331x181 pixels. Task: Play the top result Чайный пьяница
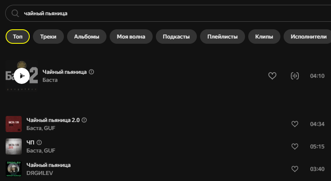22,76
